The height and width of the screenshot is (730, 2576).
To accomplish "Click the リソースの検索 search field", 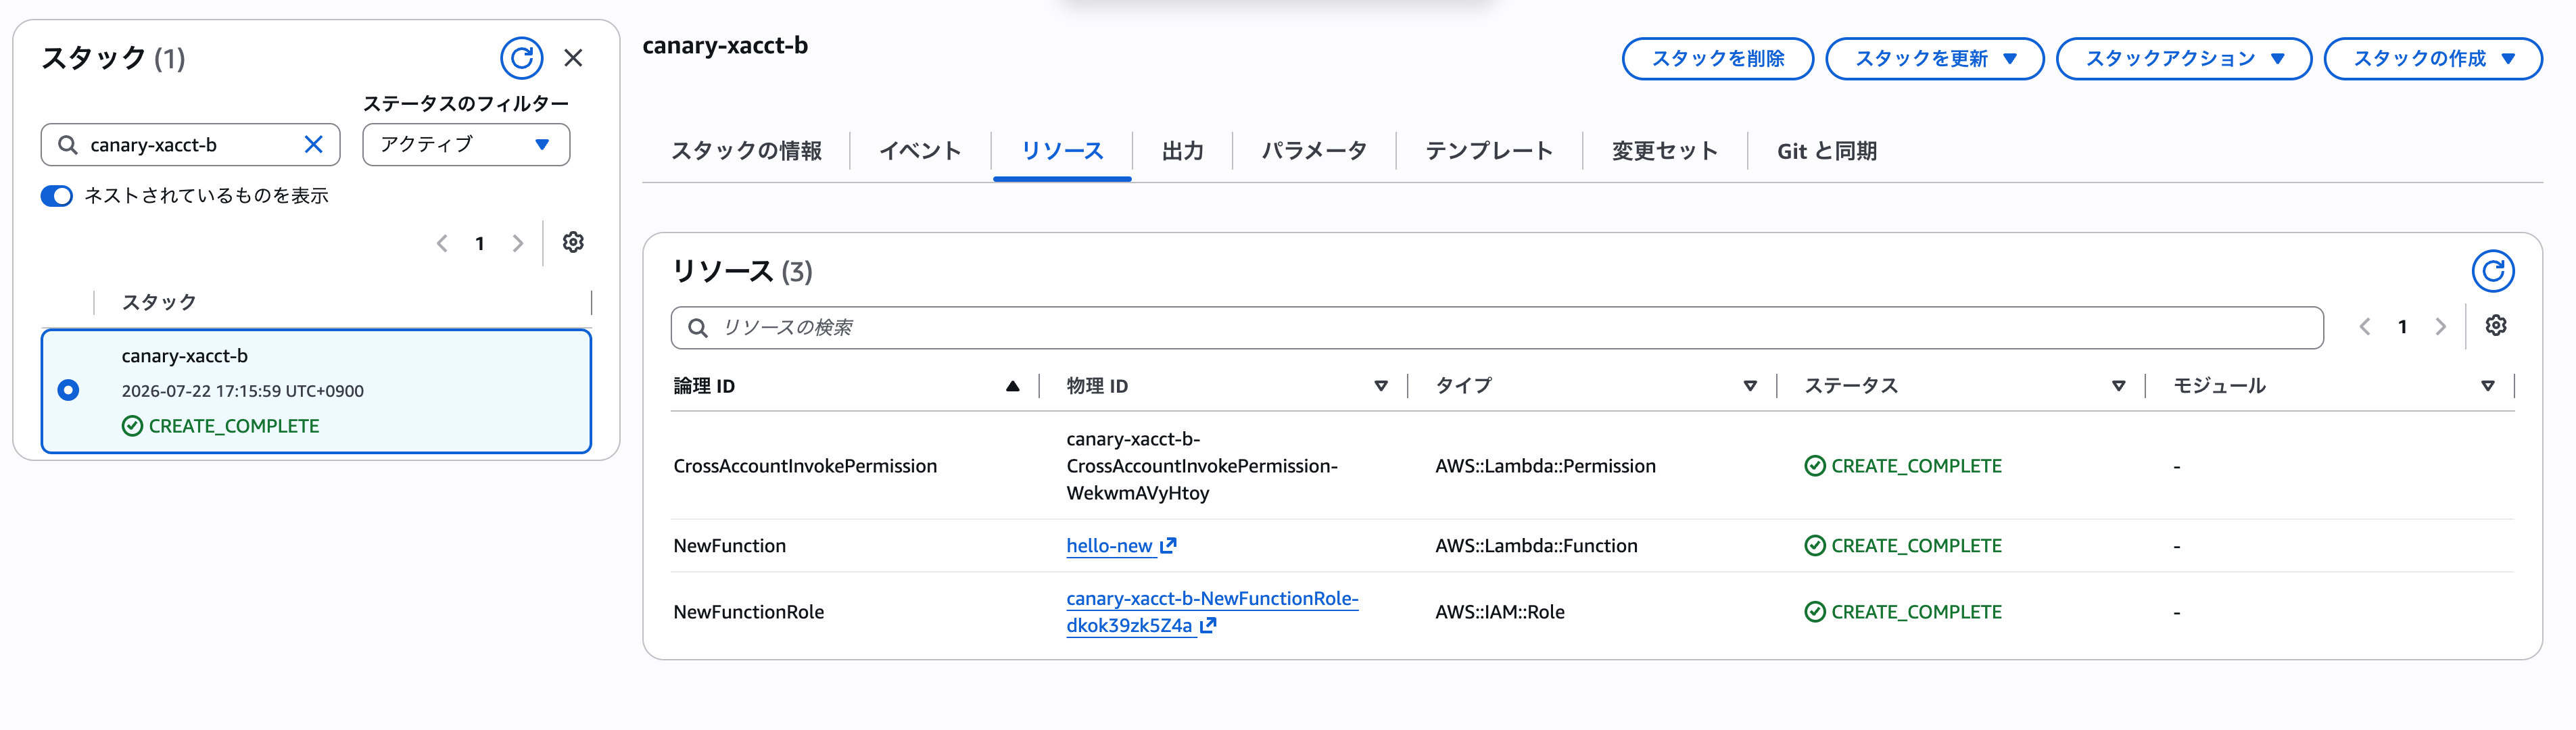I will pos(1497,328).
